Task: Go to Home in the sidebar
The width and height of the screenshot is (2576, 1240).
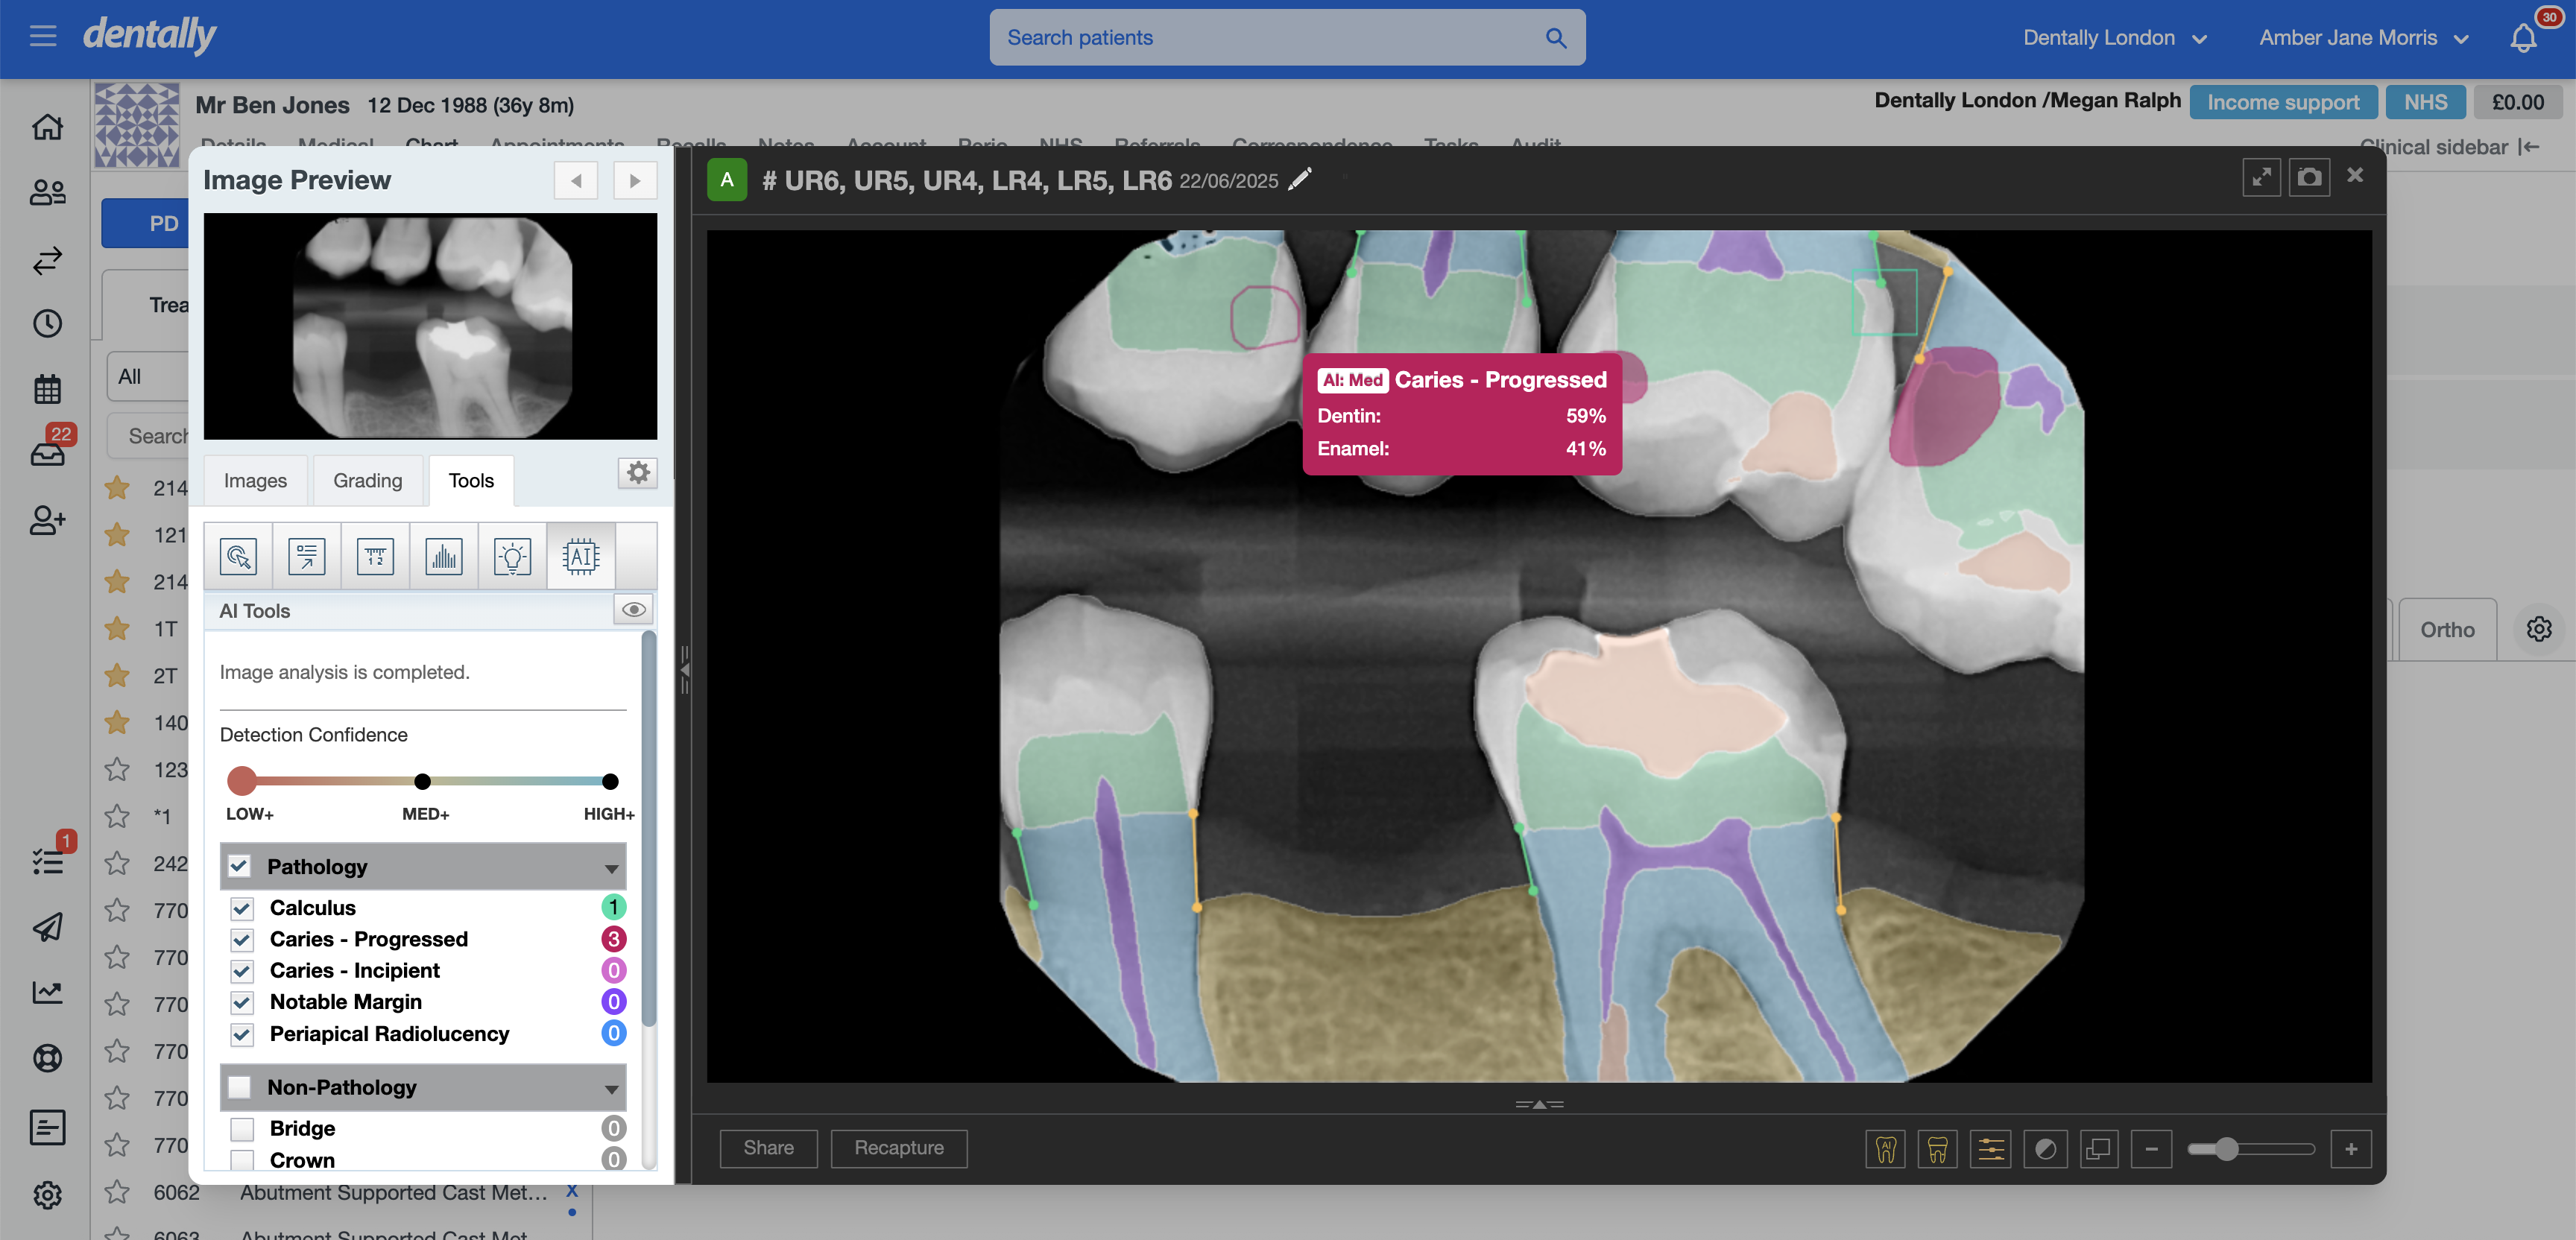Action: point(47,127)
